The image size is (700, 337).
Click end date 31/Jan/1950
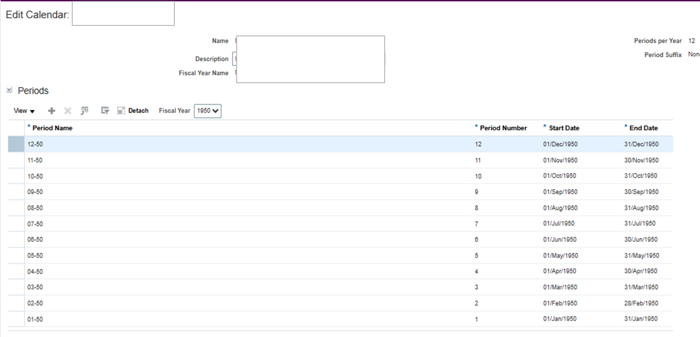pyautogui.click(x=641, y=319)
